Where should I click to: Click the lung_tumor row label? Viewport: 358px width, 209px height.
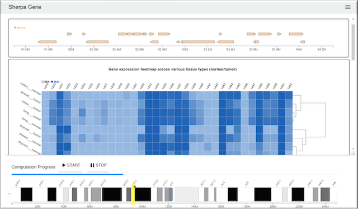[32, 115]
